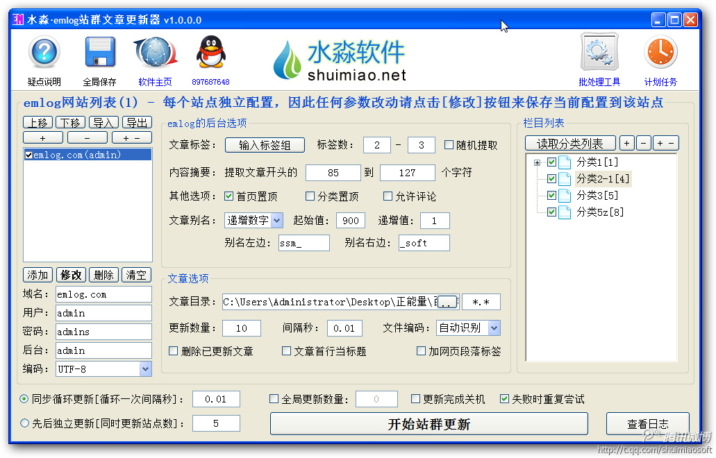Uncheck the emlog.com(admin) site checkbox

[28, 155]
